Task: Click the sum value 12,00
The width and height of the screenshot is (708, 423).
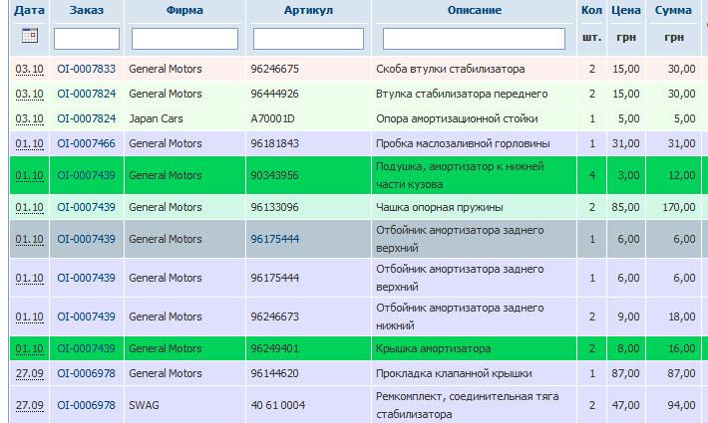Action: click(681, 175)
